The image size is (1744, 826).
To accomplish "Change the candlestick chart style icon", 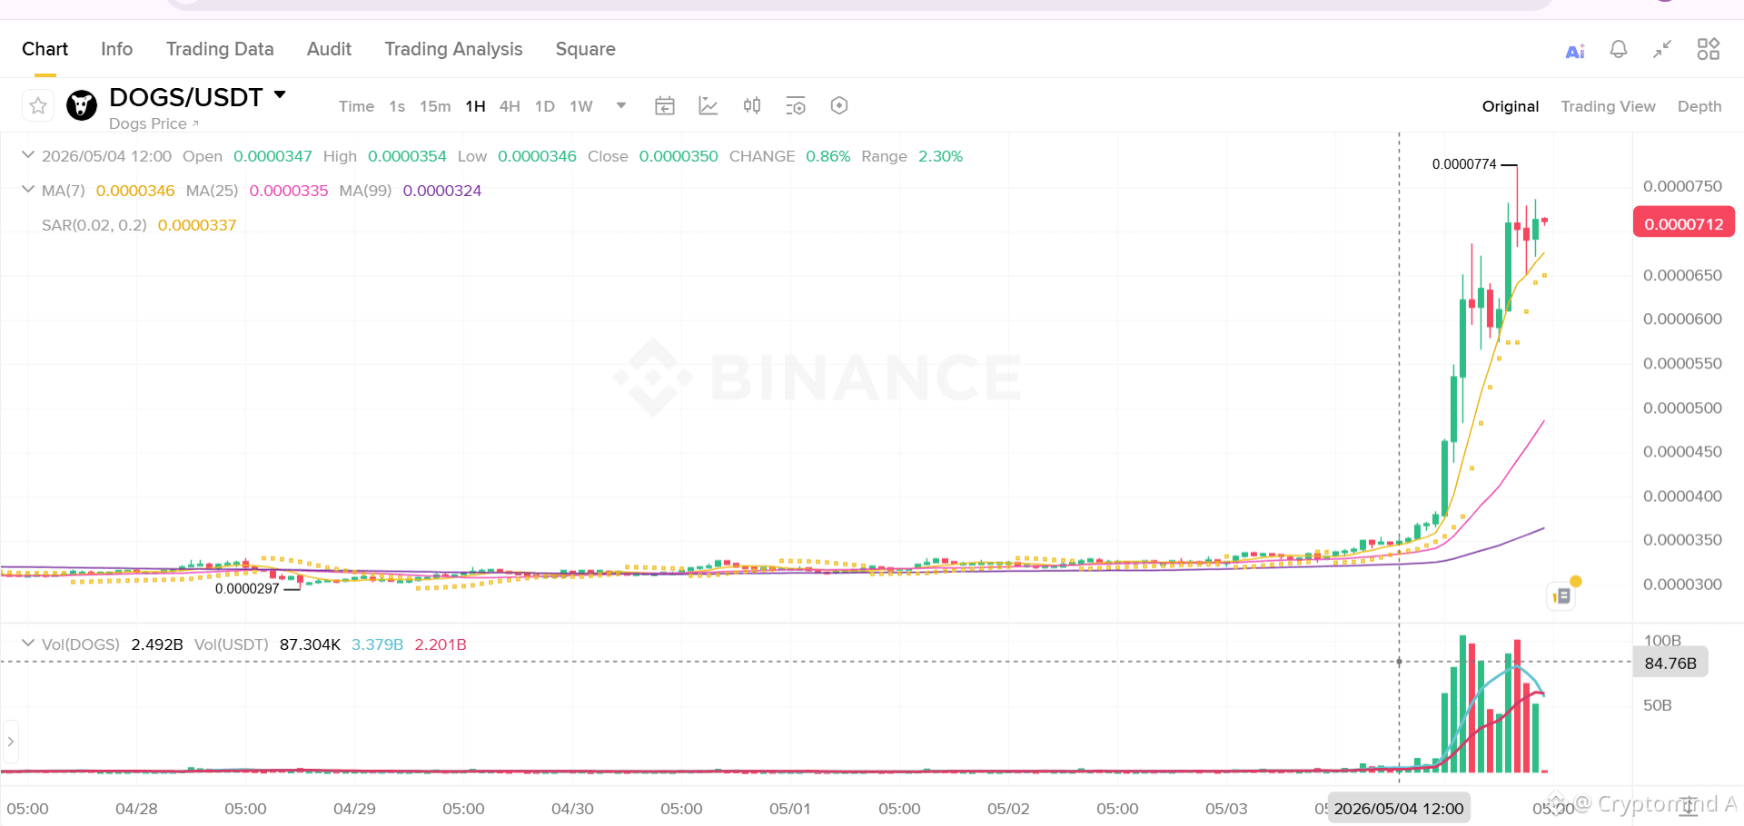I will (752, 106).
